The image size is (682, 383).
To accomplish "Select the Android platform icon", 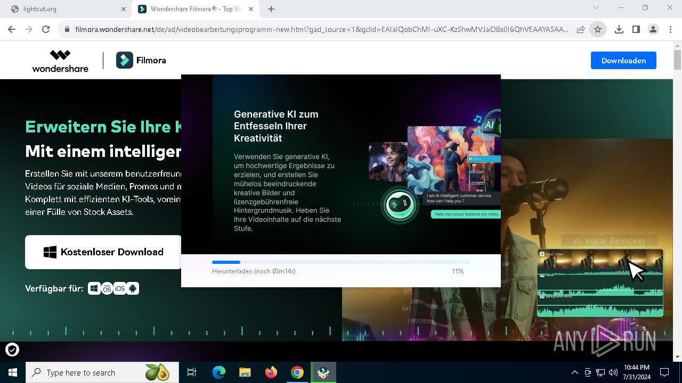I will [x=133, y=288].
